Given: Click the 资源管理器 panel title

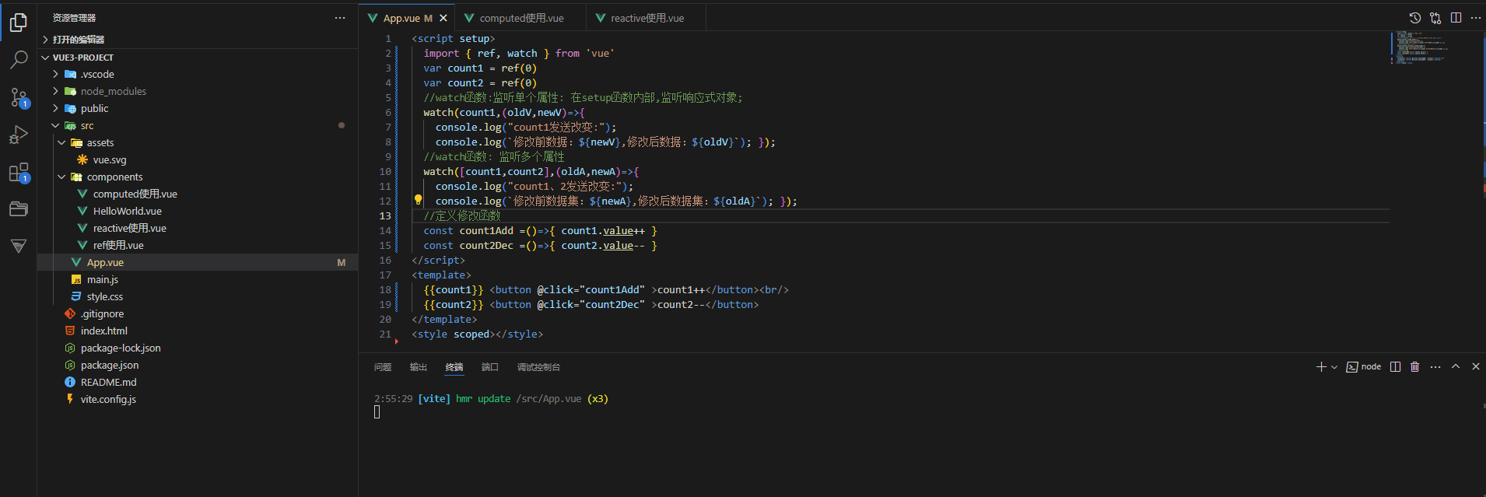Looking at the screenshot, I should coord(75,18).
